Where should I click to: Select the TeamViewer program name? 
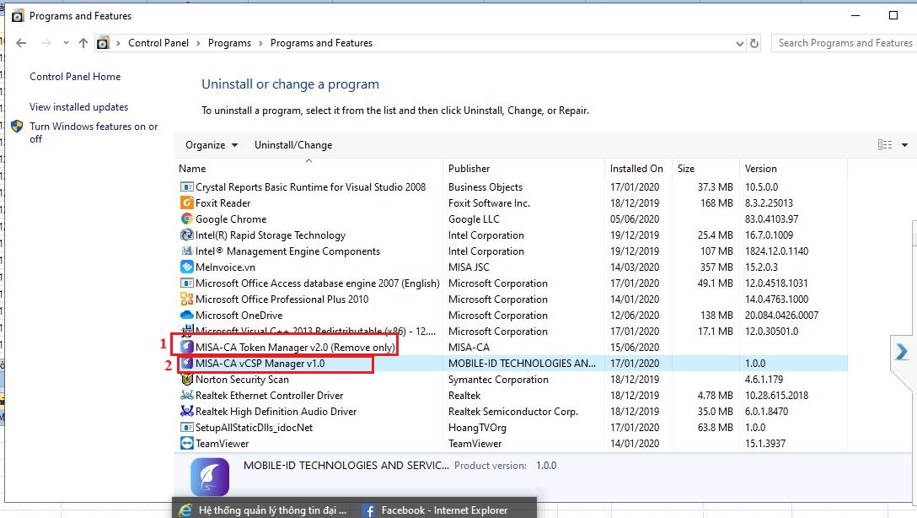223,444
